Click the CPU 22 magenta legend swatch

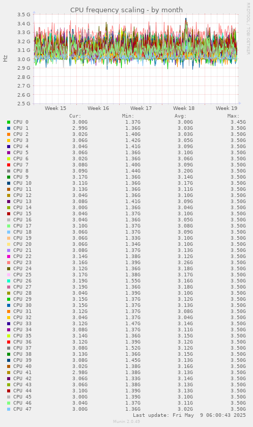click(x=9, y=257)
